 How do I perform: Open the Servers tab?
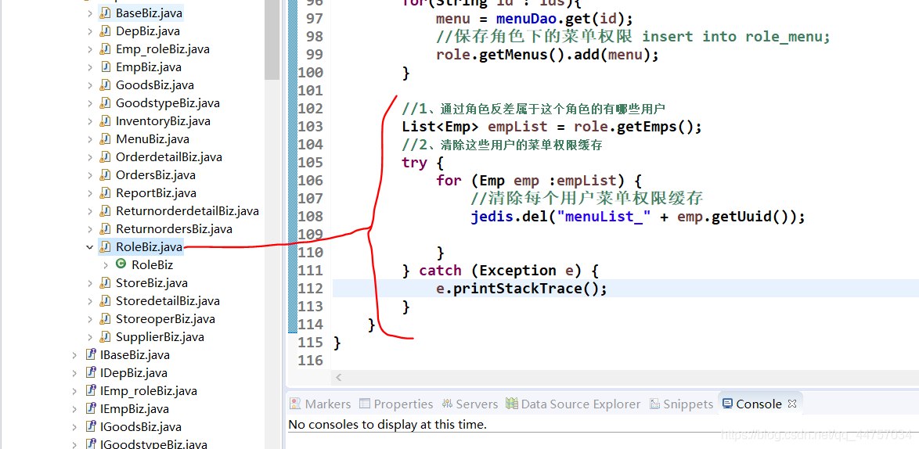pos(470,404)
